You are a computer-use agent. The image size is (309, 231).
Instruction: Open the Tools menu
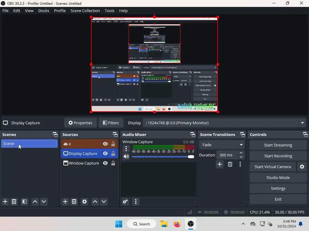(x=109, y=11)
